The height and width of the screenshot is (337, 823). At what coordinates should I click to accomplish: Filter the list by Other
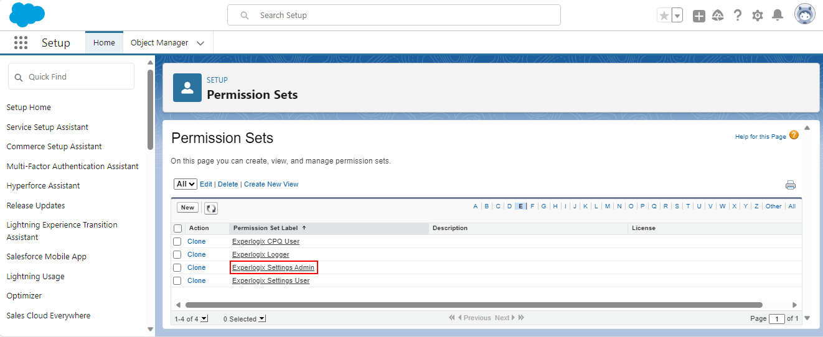pos(774,206)
